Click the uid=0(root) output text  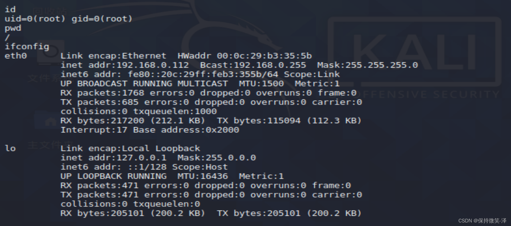tap(35, 19)
